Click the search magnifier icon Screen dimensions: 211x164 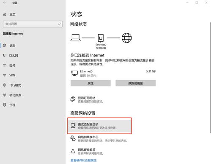coord(59,24)
